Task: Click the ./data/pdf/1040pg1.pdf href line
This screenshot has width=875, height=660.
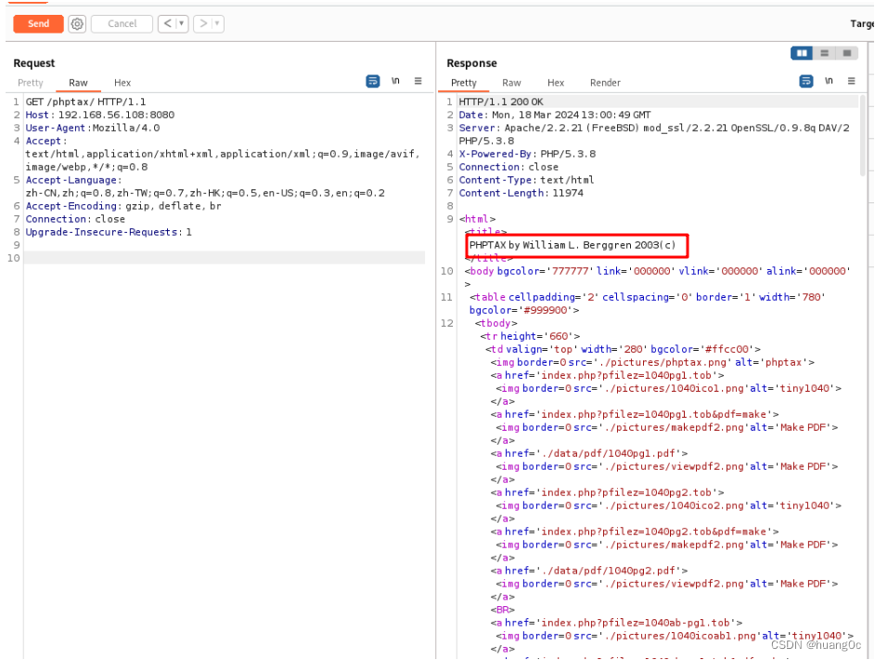Action: 588,453
